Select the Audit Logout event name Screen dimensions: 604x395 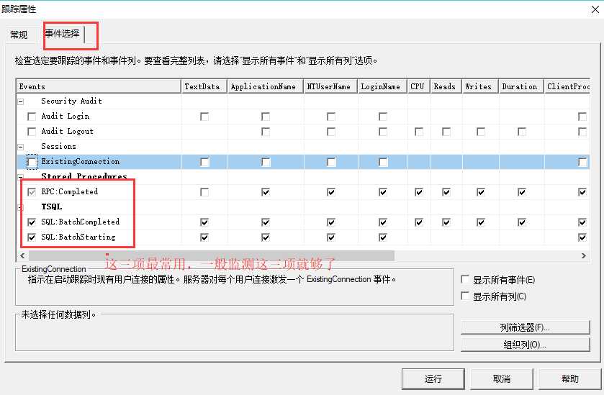[67, 132]
